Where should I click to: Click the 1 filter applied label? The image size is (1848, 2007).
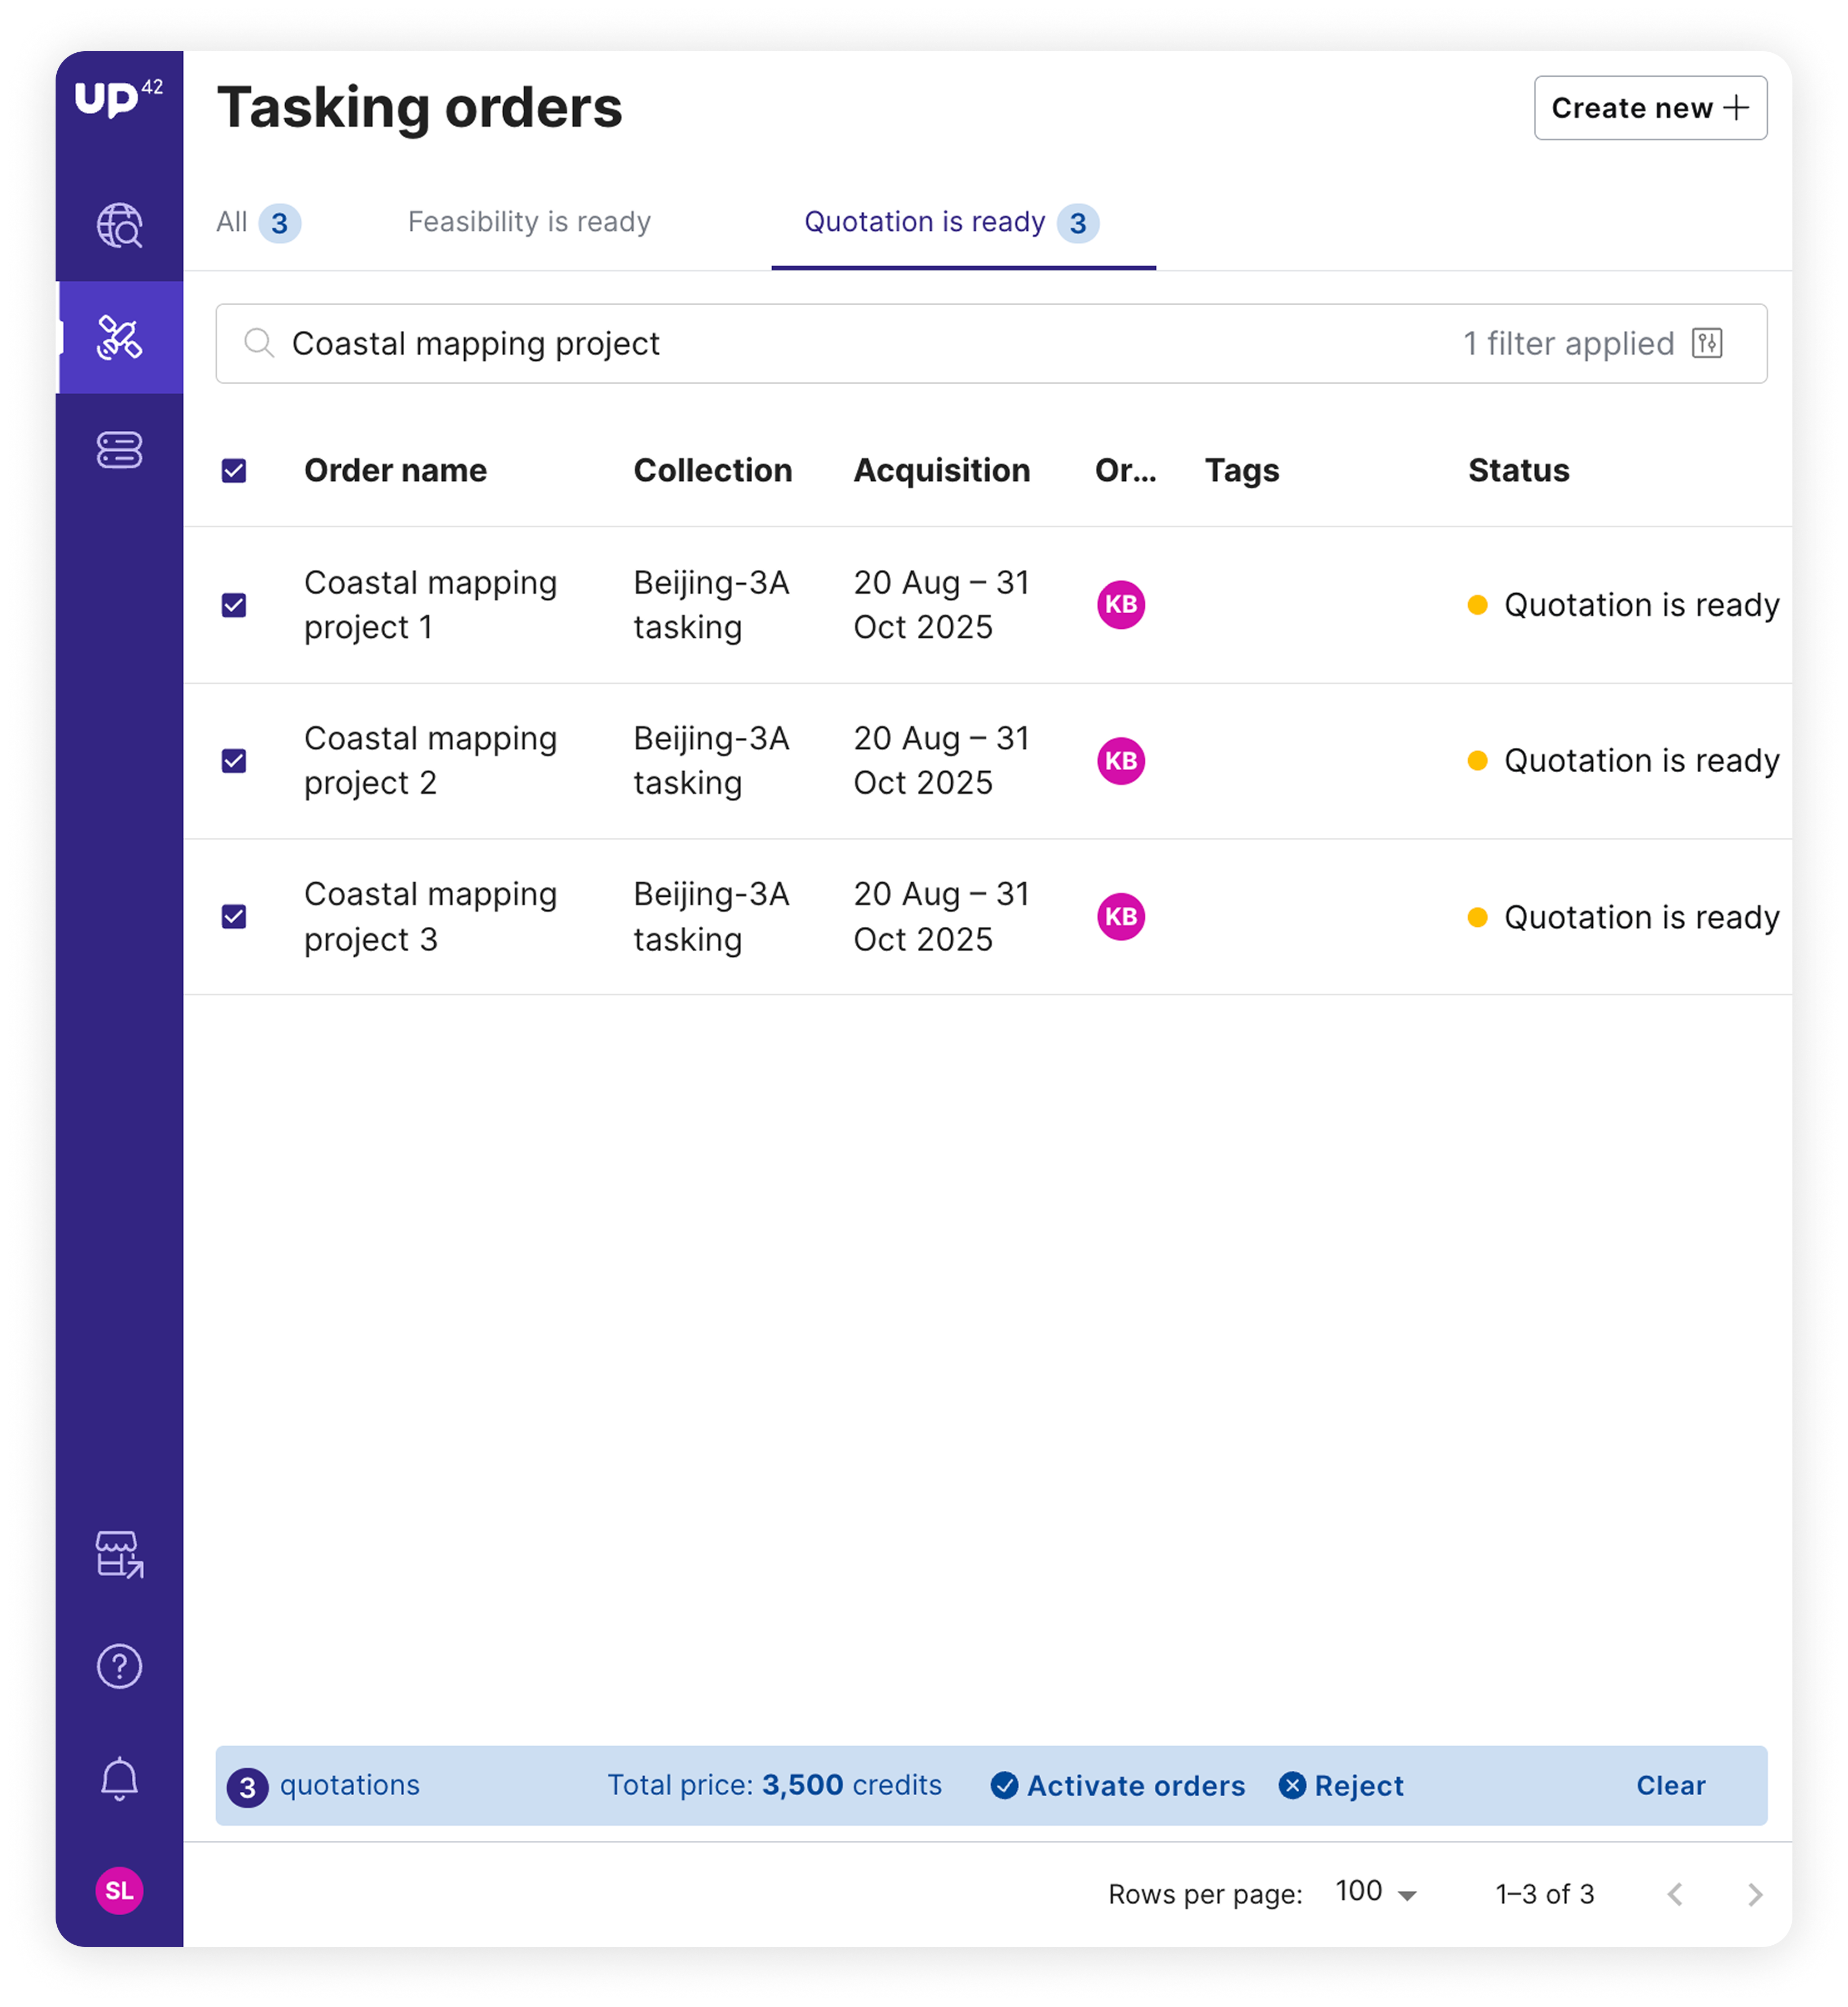[x=1568, y=343]
